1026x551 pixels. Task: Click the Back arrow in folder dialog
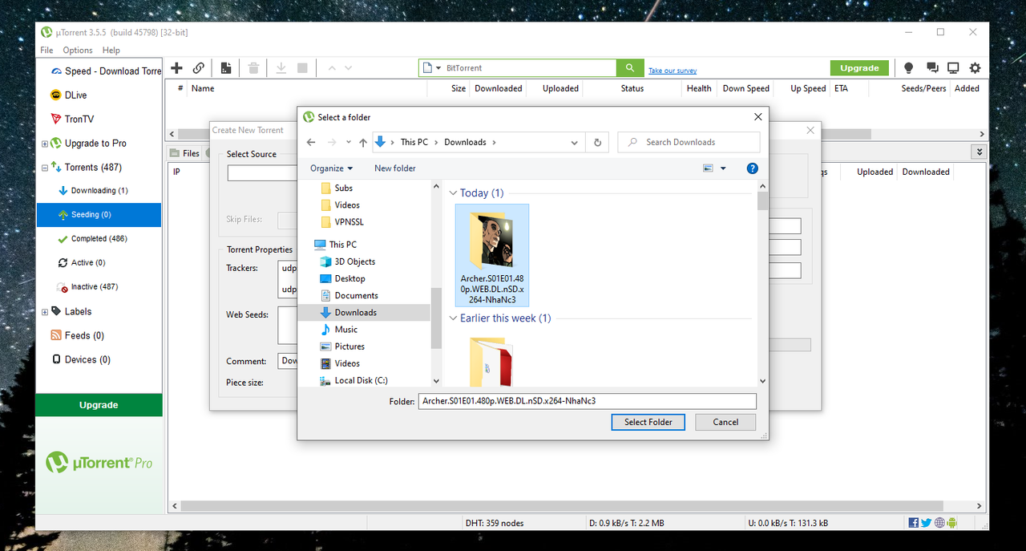point(311,142)
